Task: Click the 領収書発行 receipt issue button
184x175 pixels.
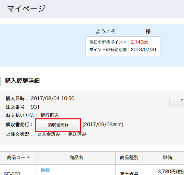Action: [x=58, y=125]
